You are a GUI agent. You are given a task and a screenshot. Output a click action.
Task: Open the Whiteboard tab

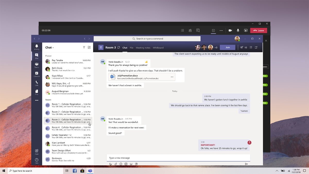pos(158,48)
